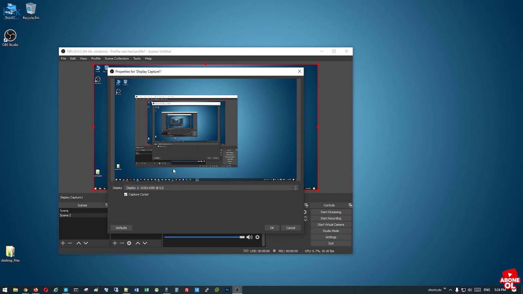Open Photoshop from the taskbar

click(227, 290)
